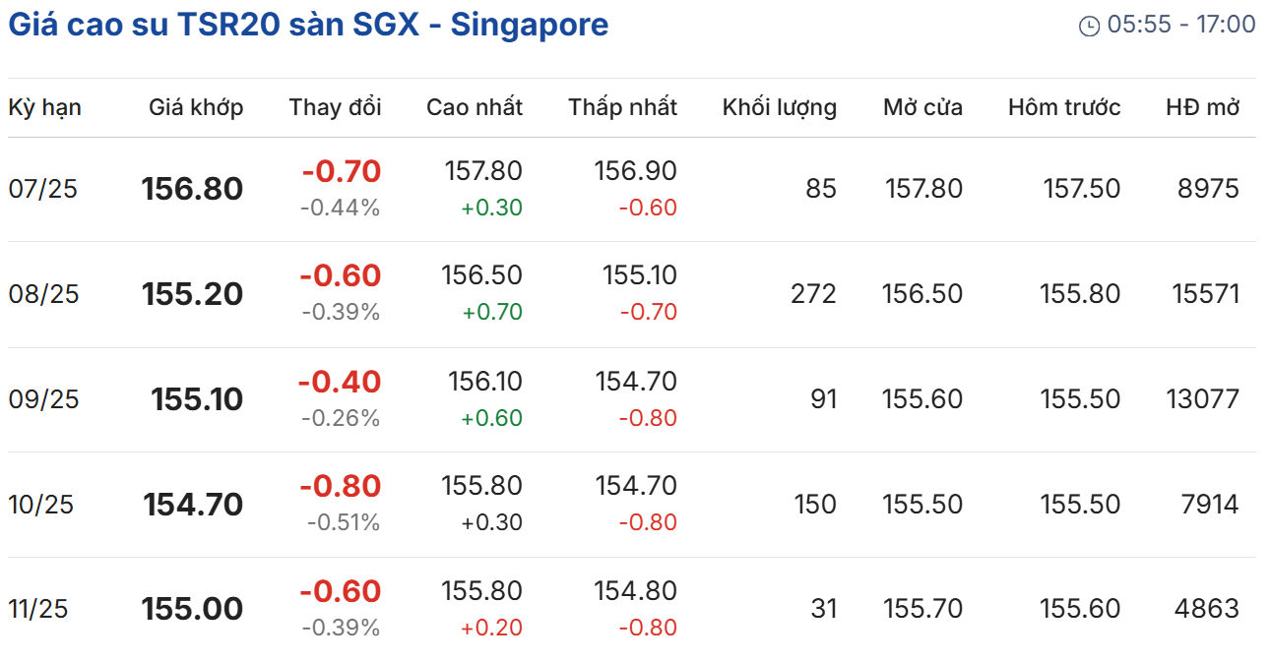Click the Giá khớp column header

pos(196,107)
